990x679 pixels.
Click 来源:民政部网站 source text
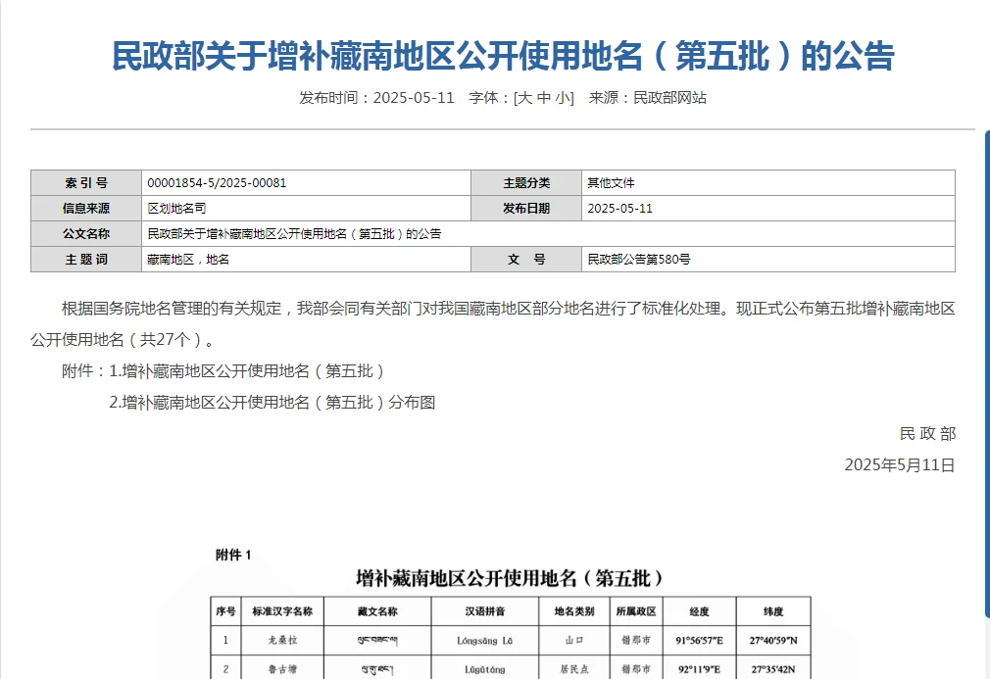click(648, 98)
